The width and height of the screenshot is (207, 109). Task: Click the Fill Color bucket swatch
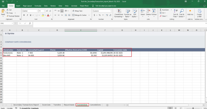[43, 15]
